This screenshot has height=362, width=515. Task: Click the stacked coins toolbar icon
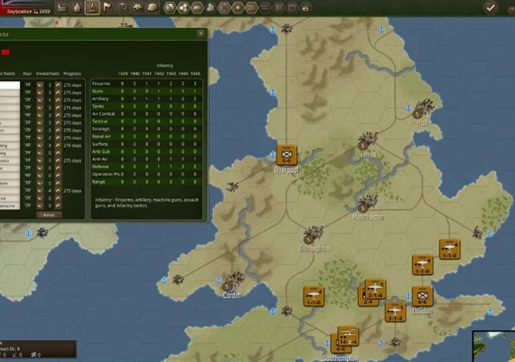coord(211,7)
